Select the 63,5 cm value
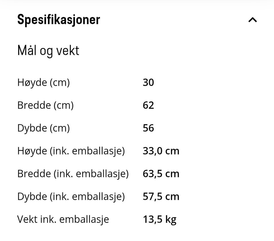This screenshot has width=274, height=241. 161,174
